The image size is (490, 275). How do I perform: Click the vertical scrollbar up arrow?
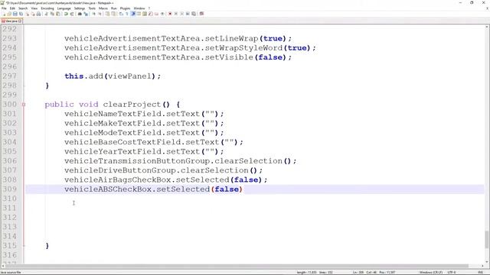[x=487, y=27]
